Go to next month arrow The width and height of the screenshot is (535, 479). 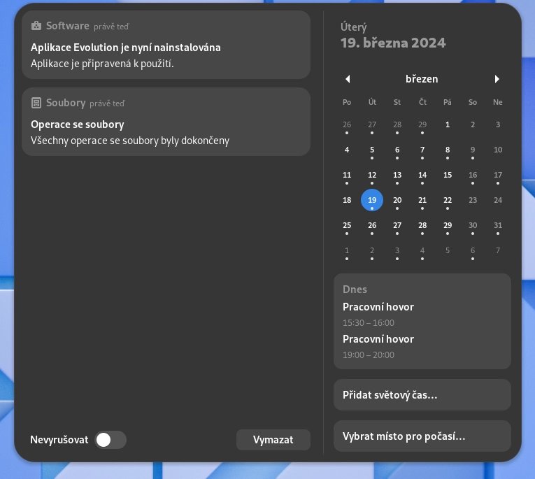(x=497, y=79)
